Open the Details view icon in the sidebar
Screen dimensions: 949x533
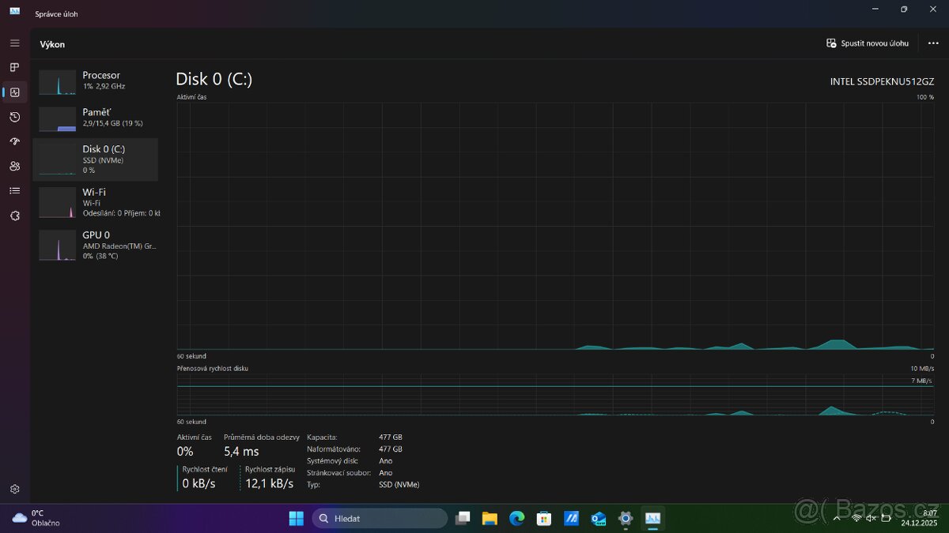14,190
